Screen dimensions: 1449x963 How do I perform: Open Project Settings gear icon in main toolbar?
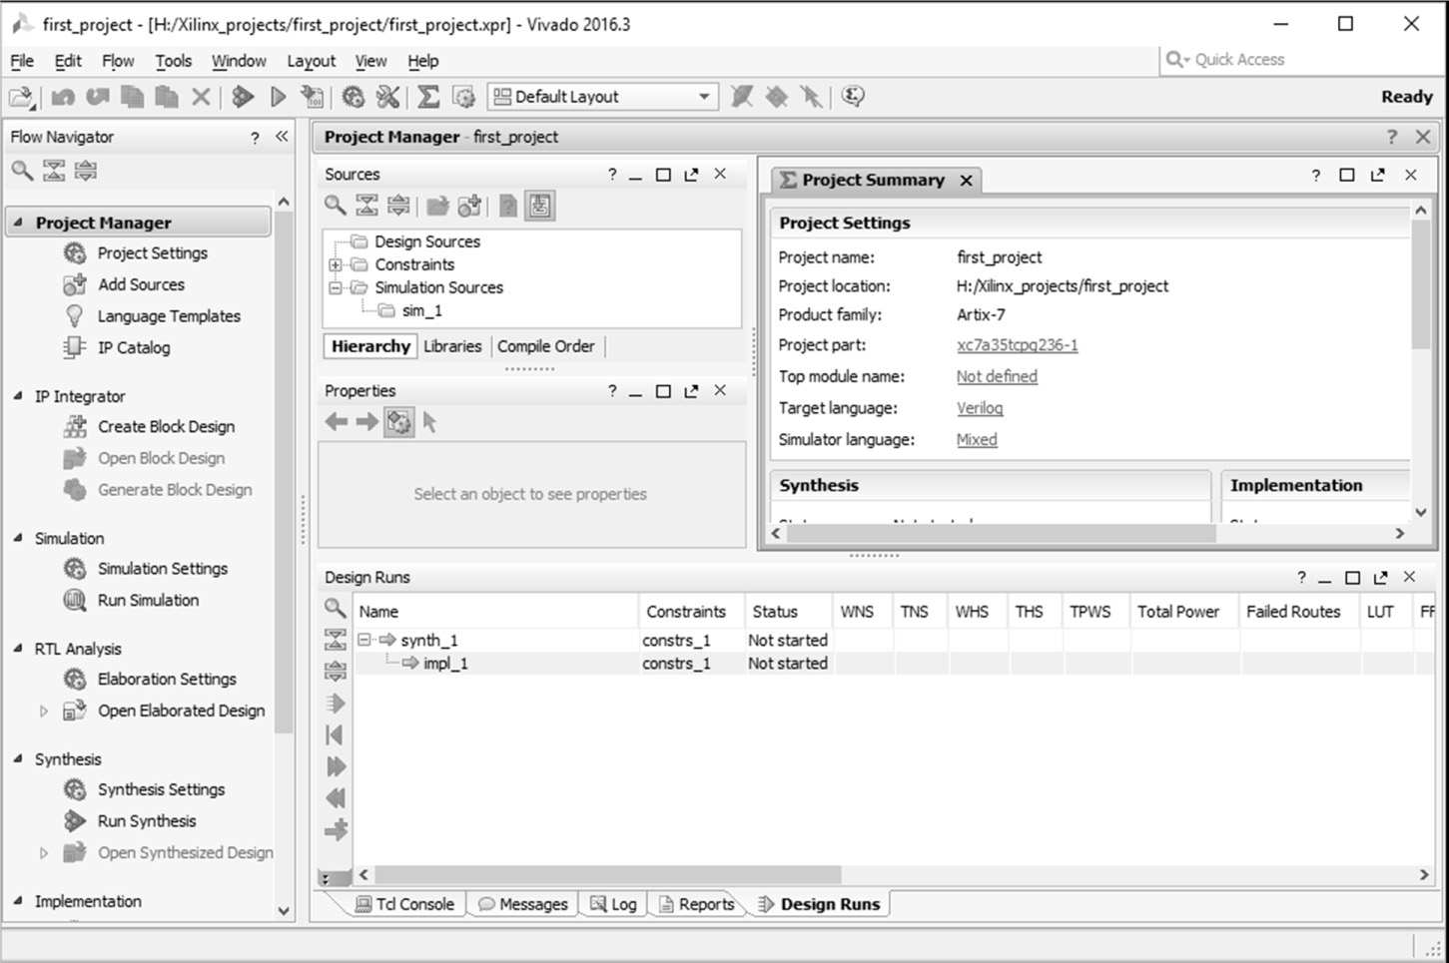(353, 97)
